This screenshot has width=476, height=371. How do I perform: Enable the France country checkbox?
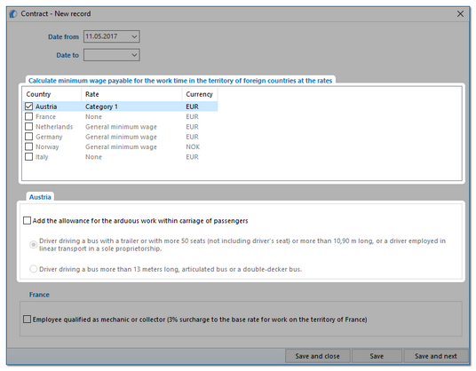[x=28, y=116]
